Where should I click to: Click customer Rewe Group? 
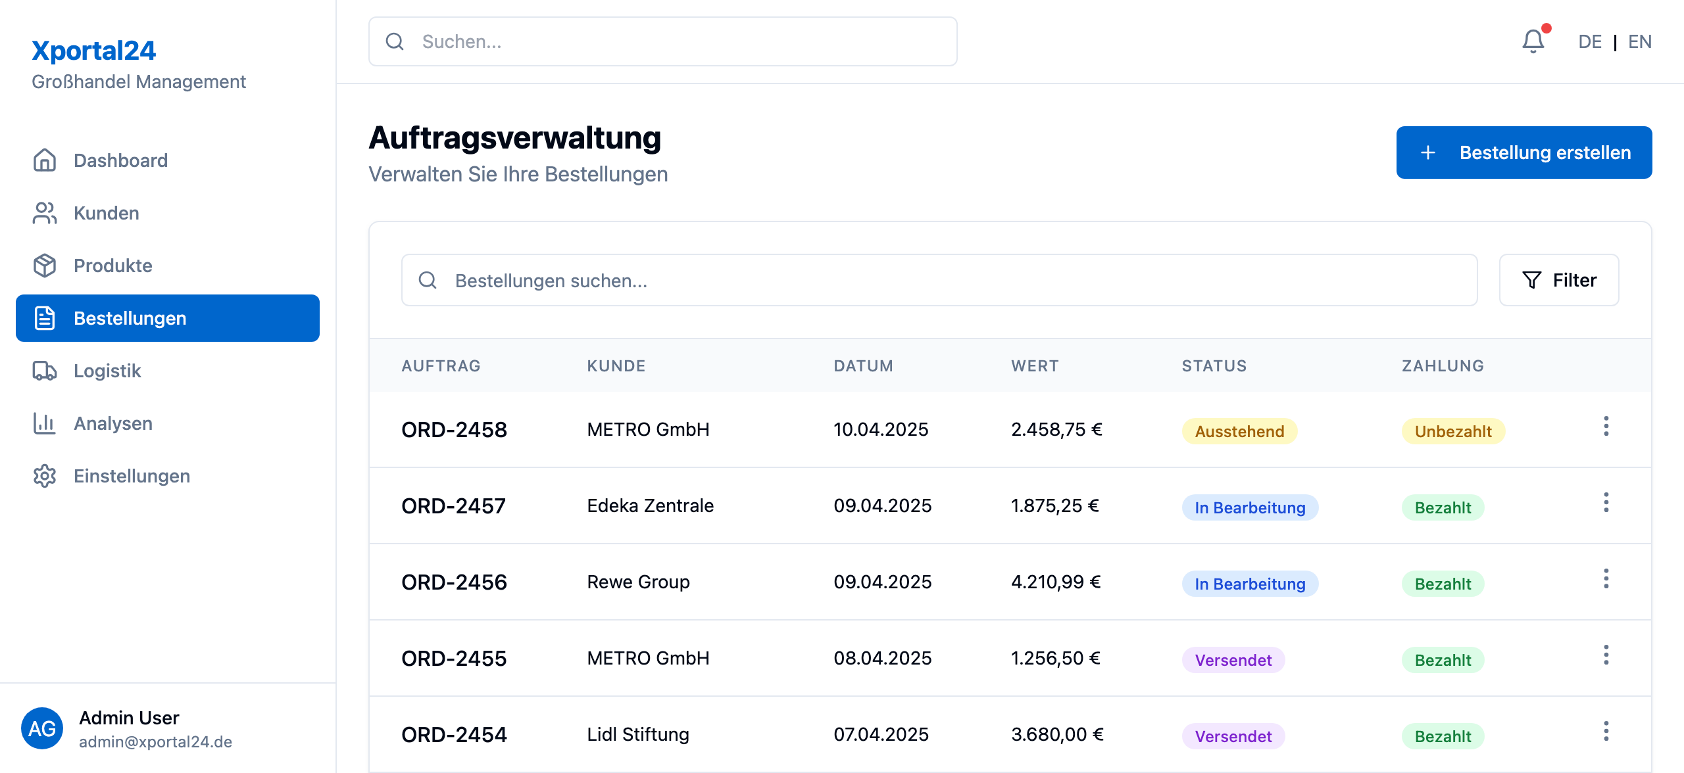point(639,582)
